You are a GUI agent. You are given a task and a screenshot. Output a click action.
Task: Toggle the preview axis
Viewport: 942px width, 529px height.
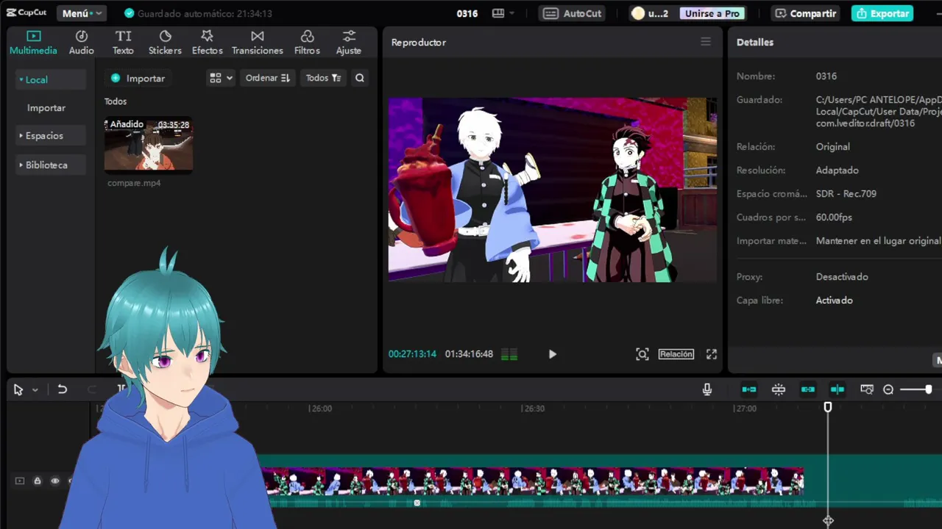pyautogui.click(x=837, y=389)
